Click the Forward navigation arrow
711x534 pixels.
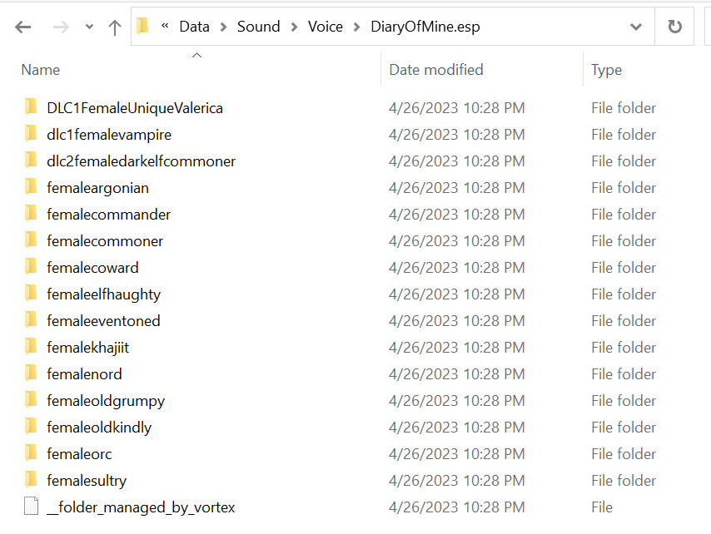(x=61, y=27)
